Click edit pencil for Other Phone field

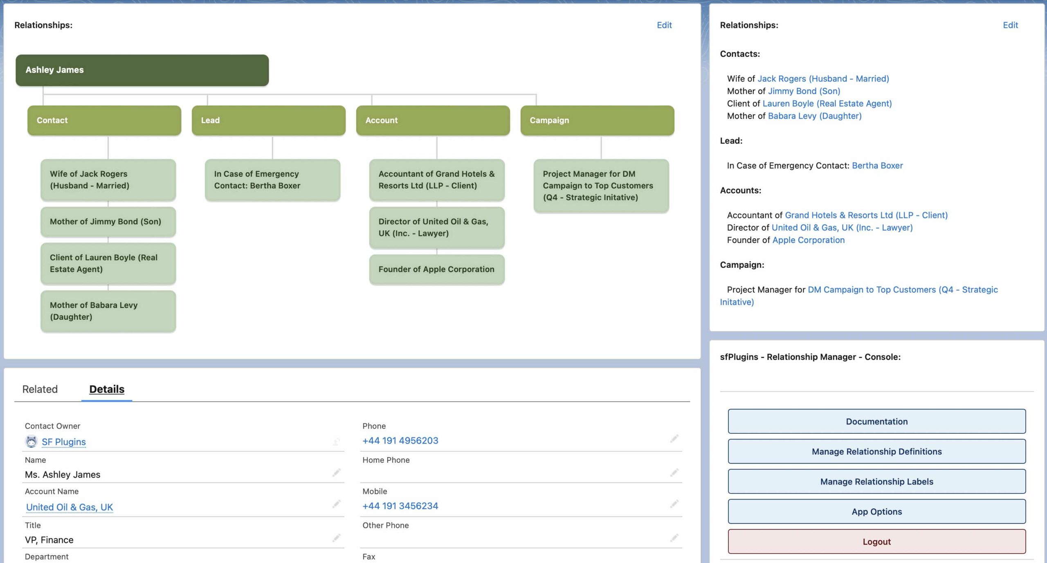[x=674, y=538]
